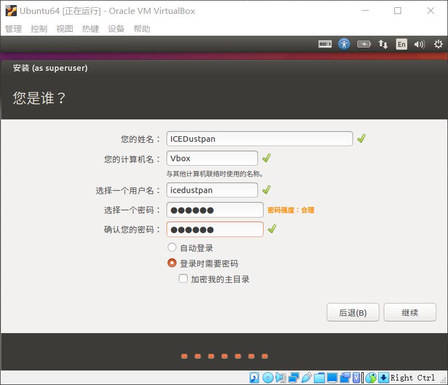Image resolution: width=448 pixels, height=385 pixels.
Task: Open the sound volume indicator
Action: click(420, 44)
